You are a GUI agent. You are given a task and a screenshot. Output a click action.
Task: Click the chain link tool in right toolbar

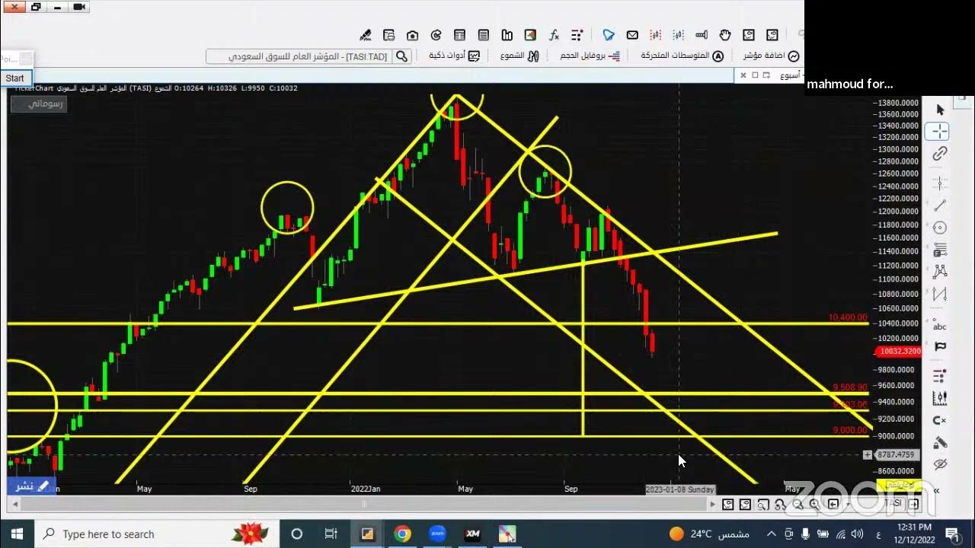coord(940,154)
